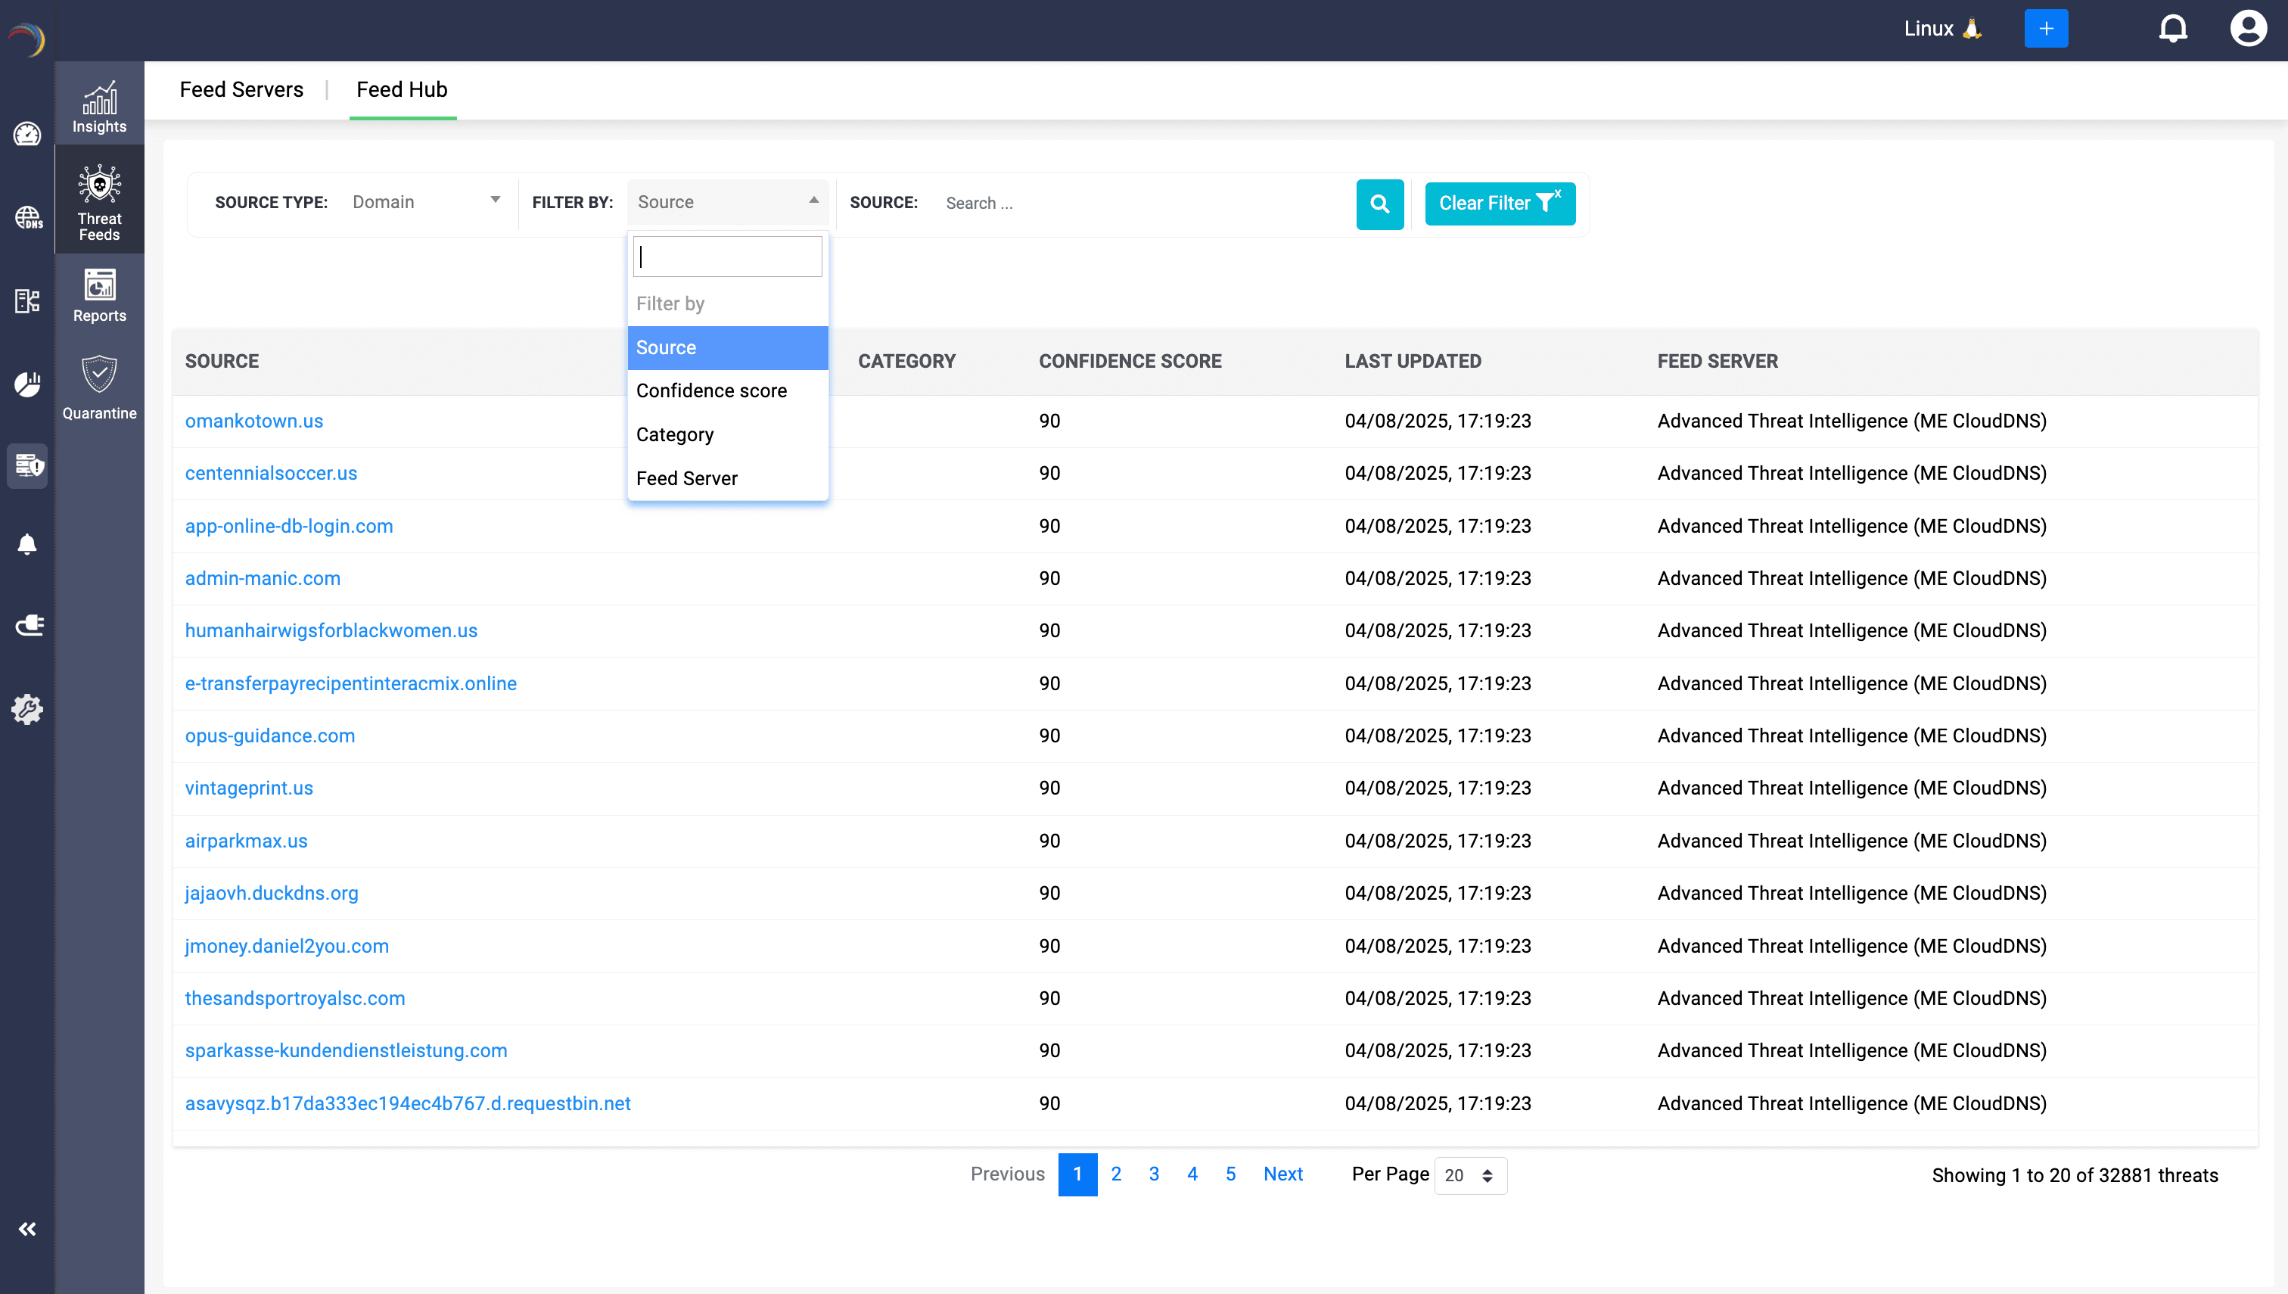
Task: Open the Source Type dropdown
Action: click(x=426, y=202)
